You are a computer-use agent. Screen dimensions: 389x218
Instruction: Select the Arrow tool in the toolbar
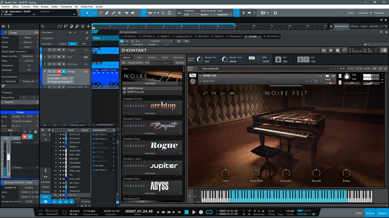87,13
